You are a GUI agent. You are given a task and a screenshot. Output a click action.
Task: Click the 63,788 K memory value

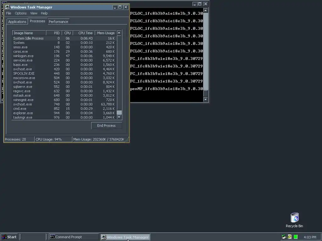[108, 104]
